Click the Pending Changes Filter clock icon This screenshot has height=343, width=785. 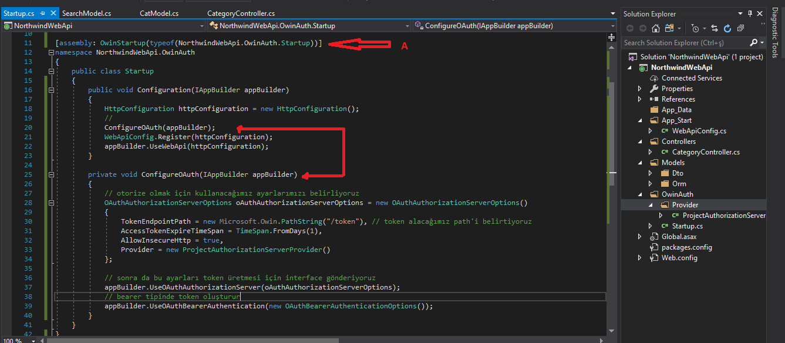point(695,28)
